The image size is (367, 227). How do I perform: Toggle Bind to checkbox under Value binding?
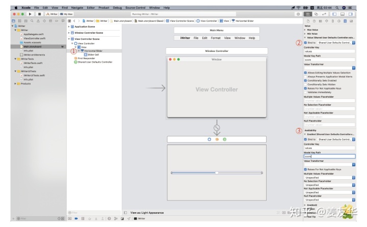(305, 43)
